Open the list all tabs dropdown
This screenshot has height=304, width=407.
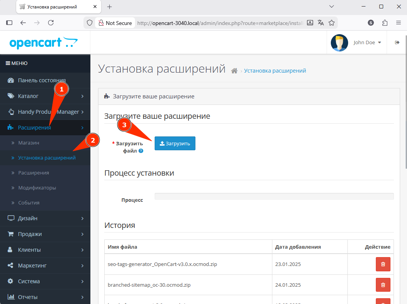click(x=332, y=7)
